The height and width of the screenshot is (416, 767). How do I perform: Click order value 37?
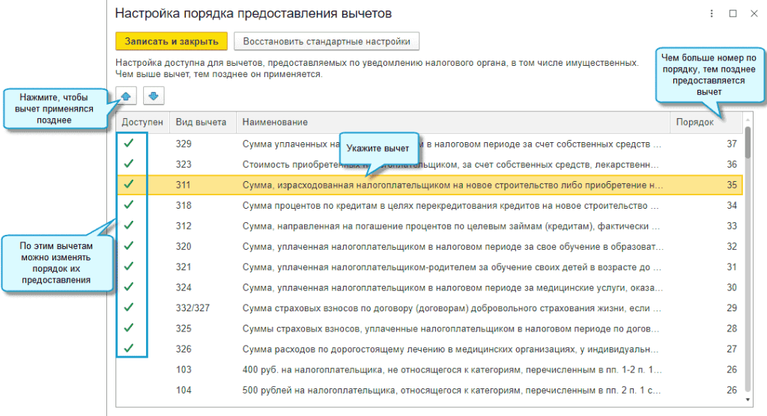click(731, 144)
